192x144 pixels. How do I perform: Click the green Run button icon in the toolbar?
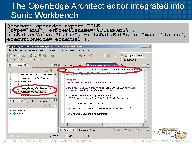click(45, 55)
